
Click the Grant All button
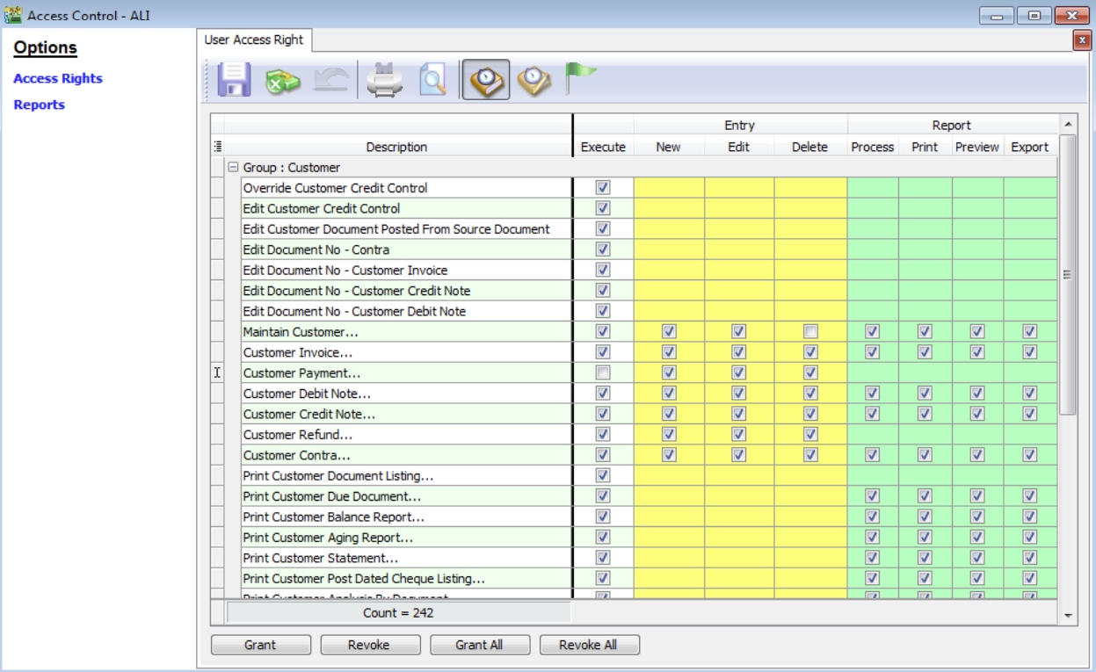479,645
